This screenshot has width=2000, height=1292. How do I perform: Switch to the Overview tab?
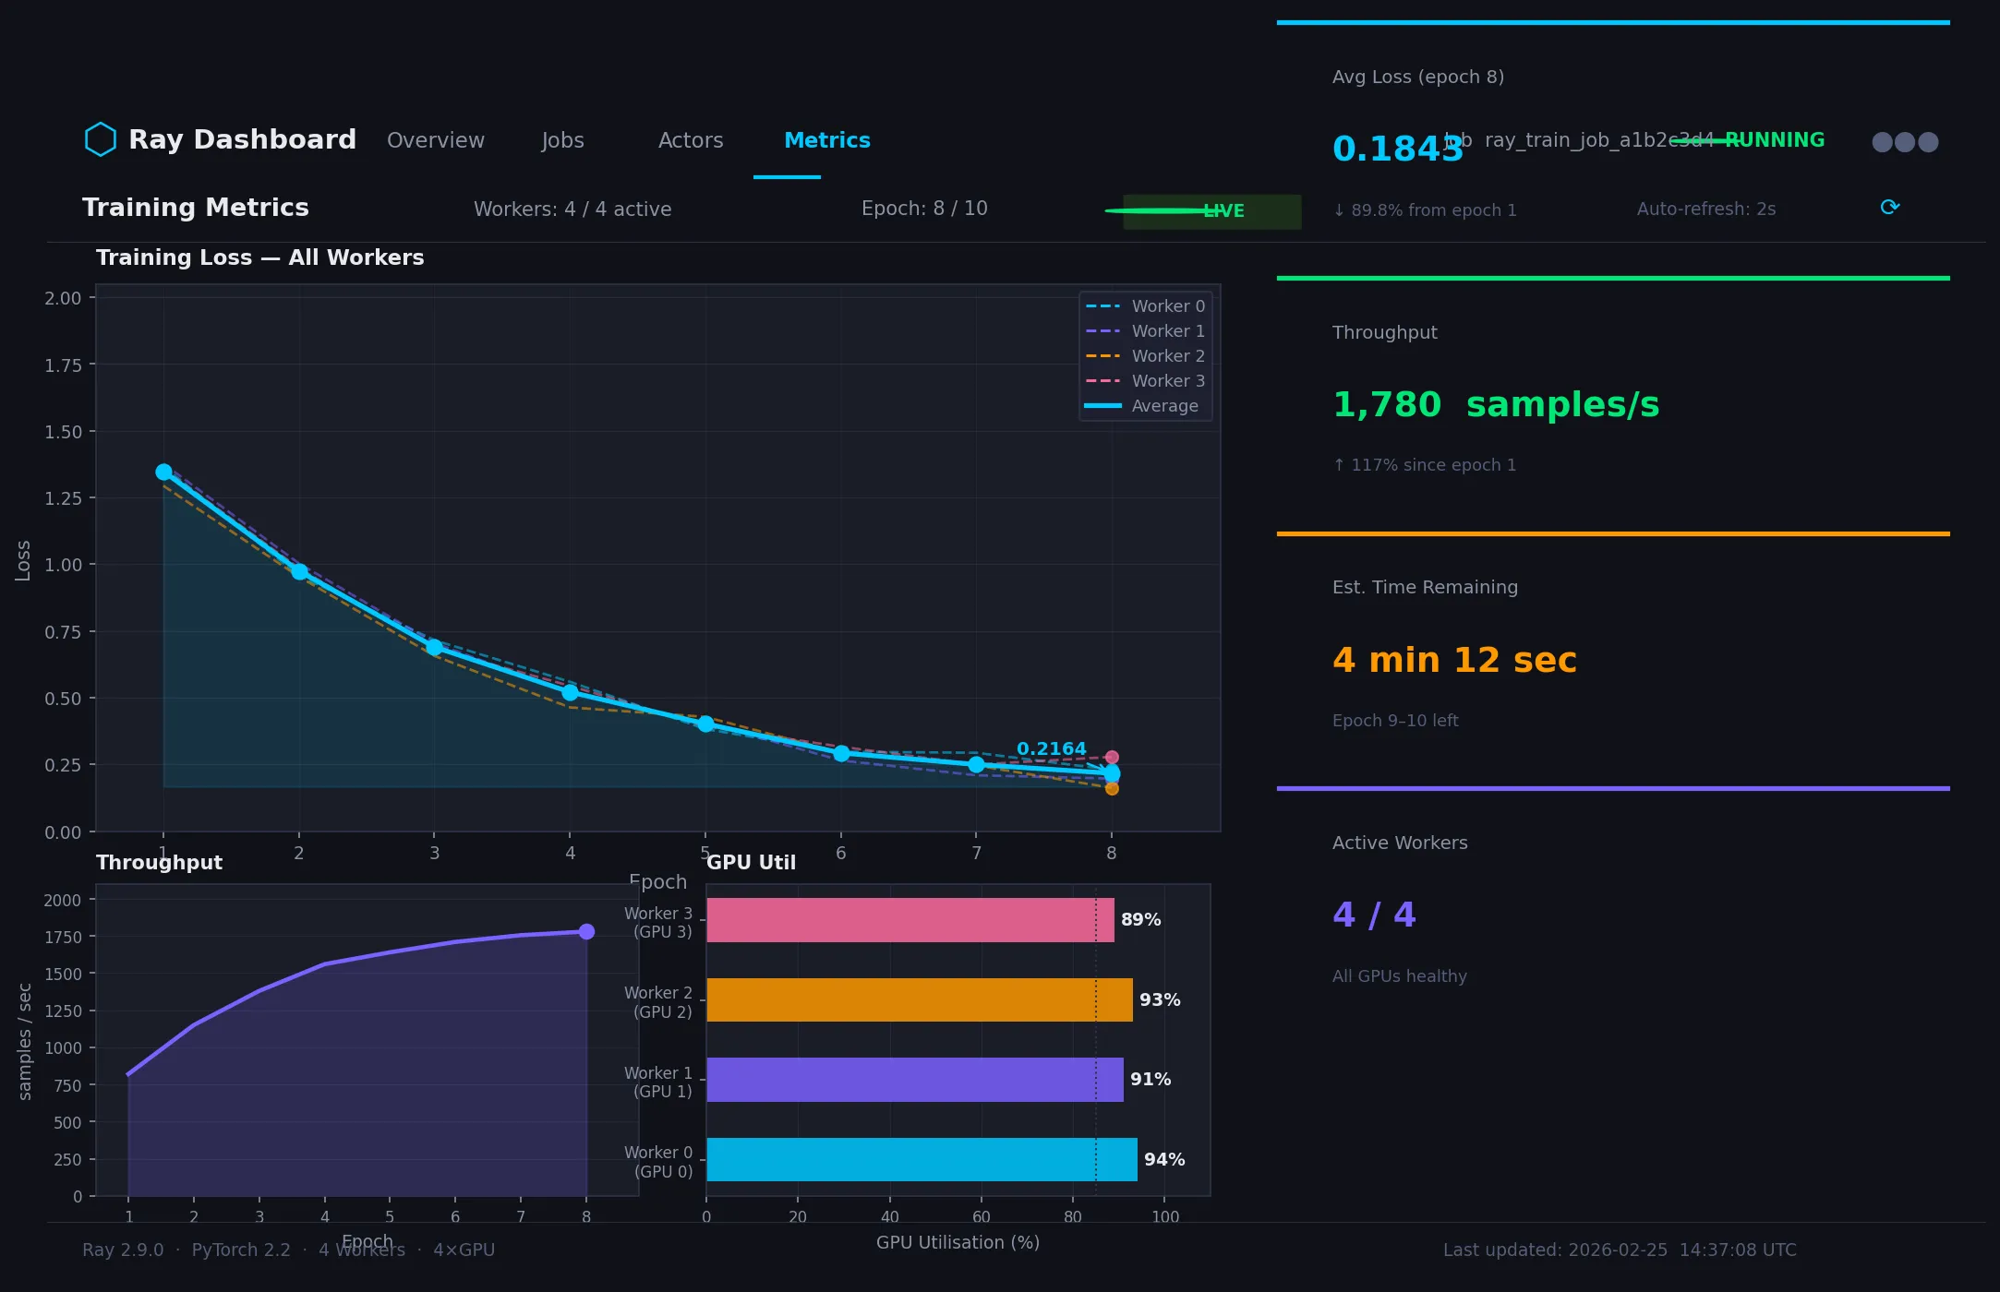pos(435,140)
